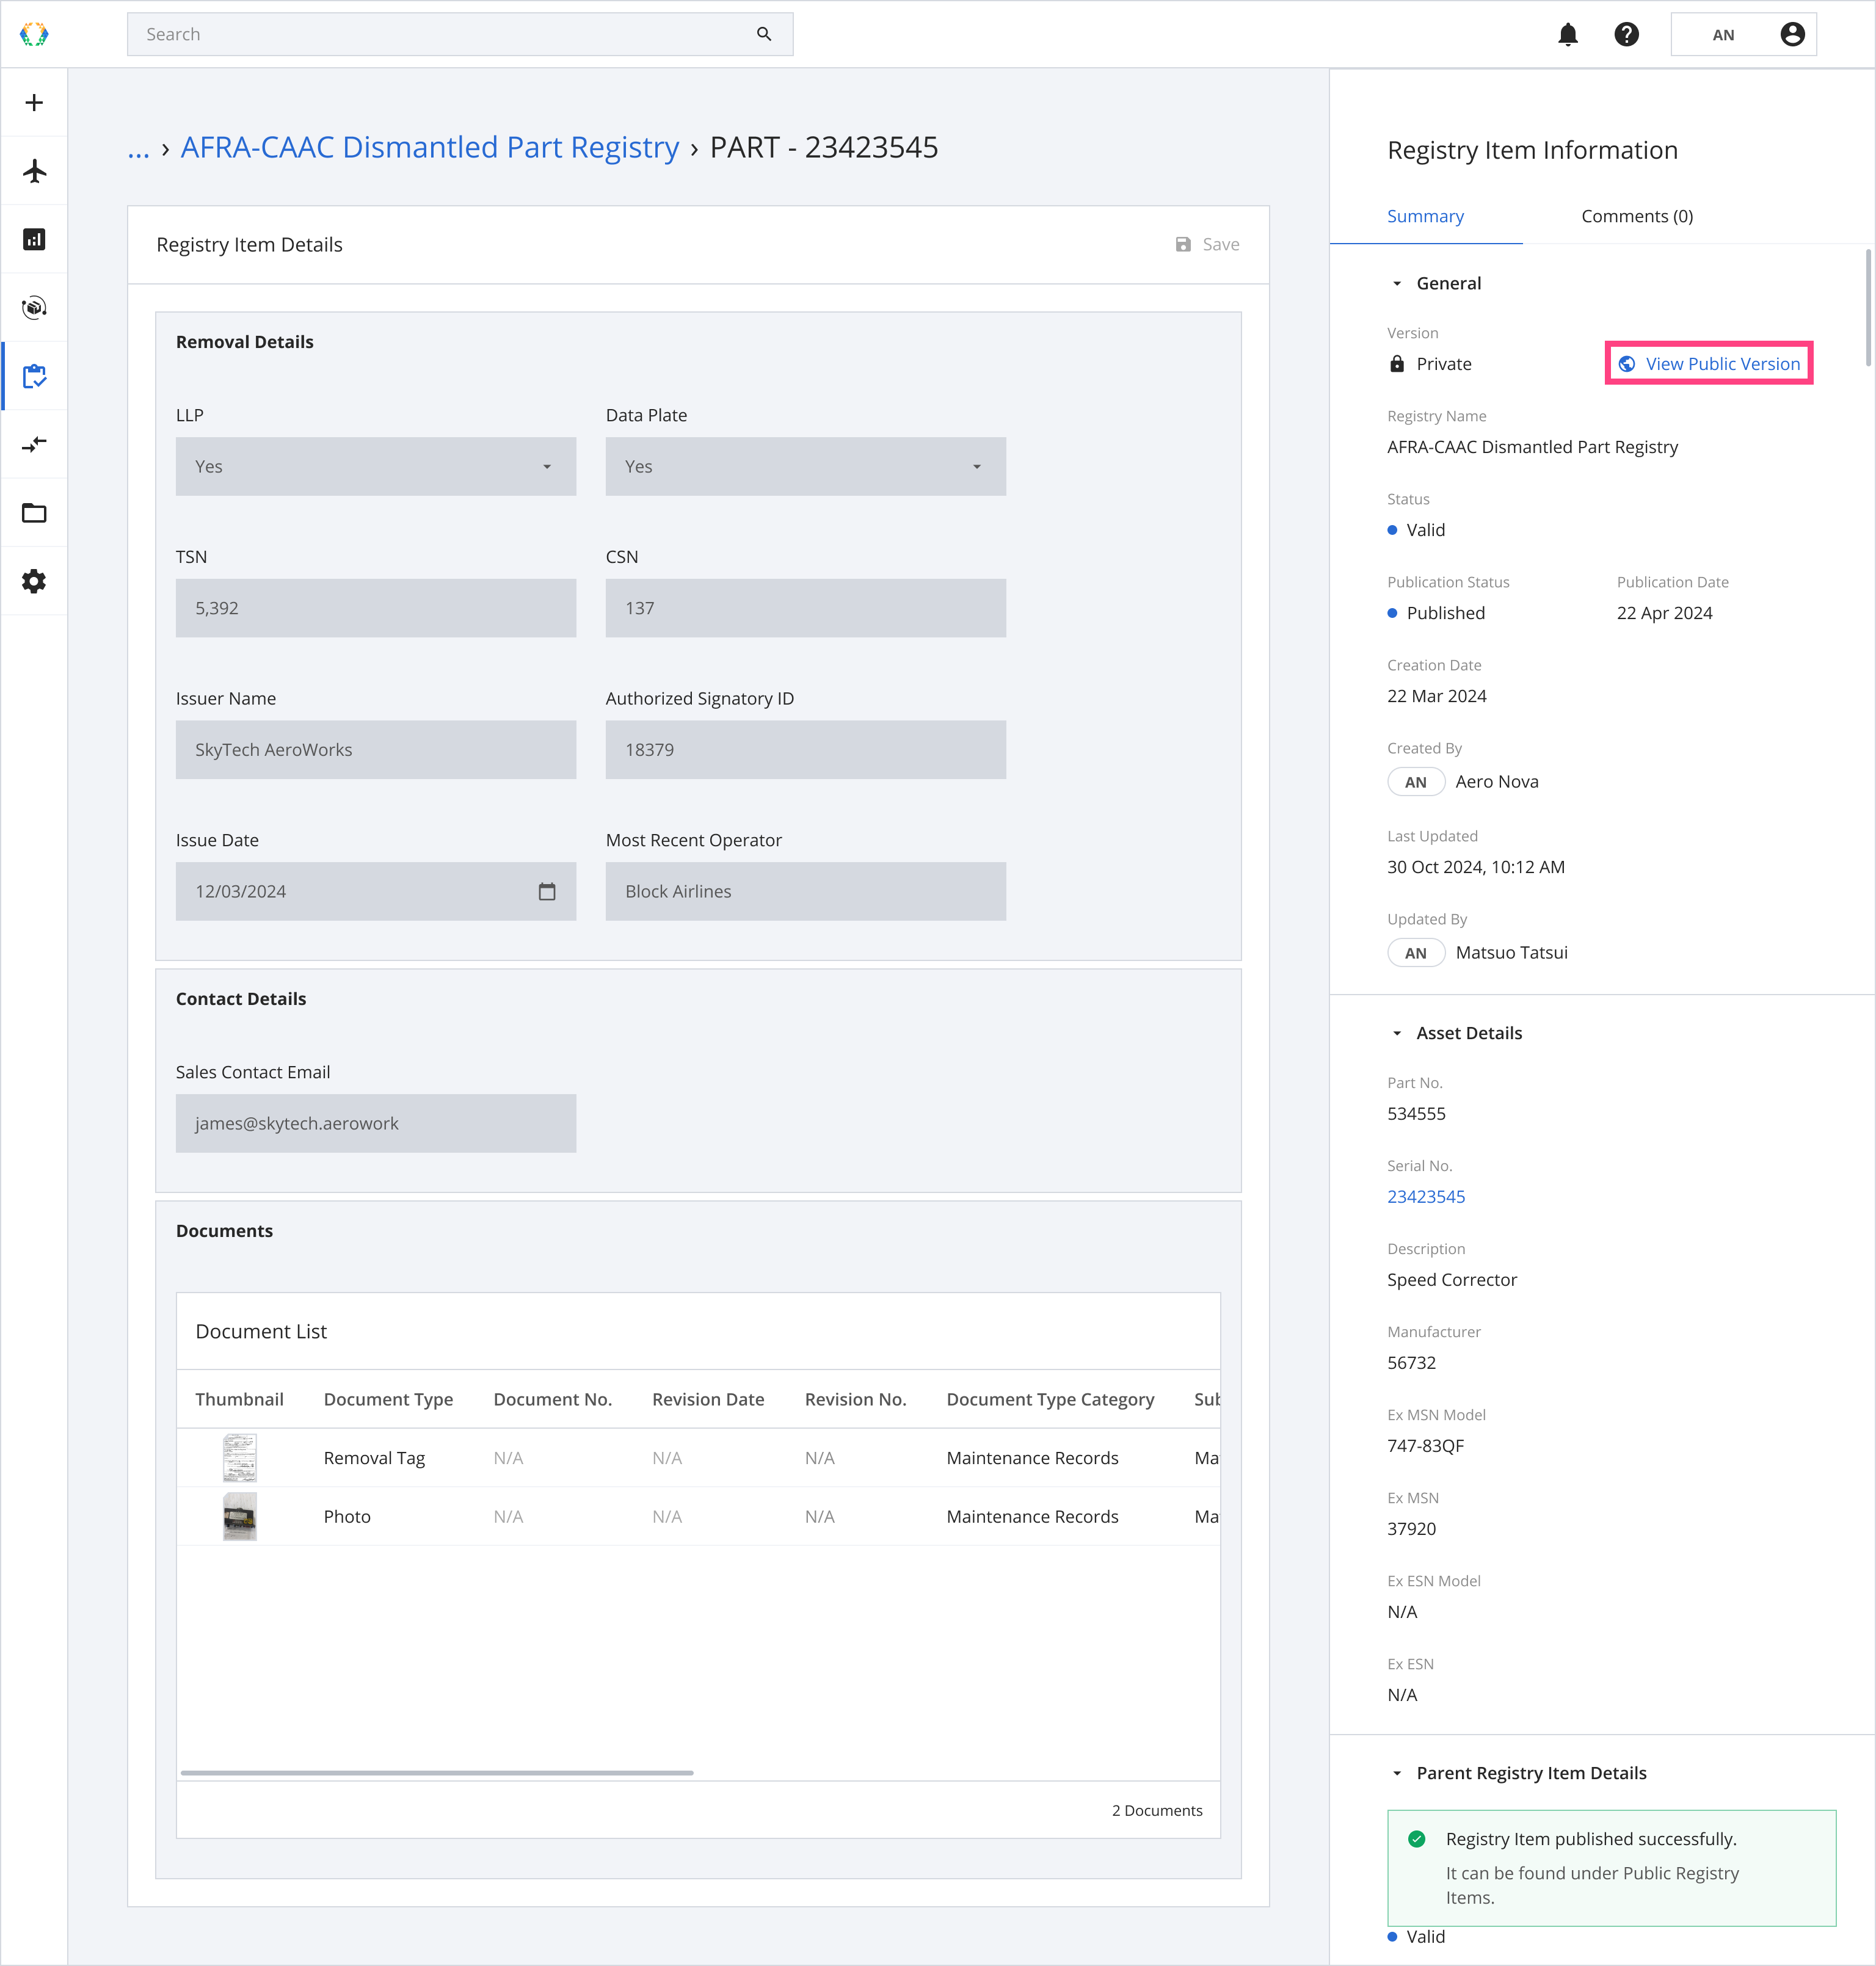Select the Summary tab
Image resolution: width=1876 pixels, height=1966 pixels.
pyautogui.click(x=1424, y=216)
